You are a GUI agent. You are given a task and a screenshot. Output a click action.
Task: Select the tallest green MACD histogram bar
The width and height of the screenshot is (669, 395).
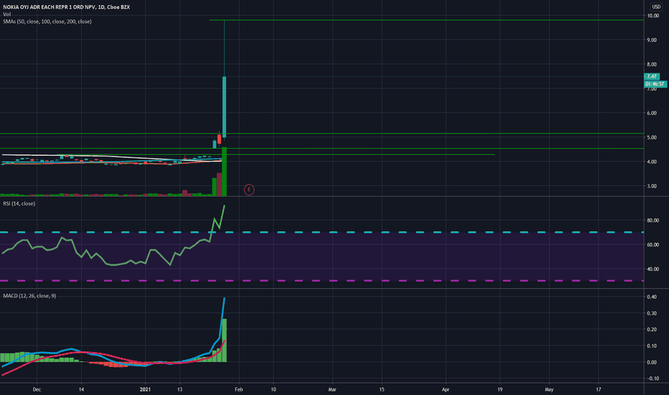[225, 340]
